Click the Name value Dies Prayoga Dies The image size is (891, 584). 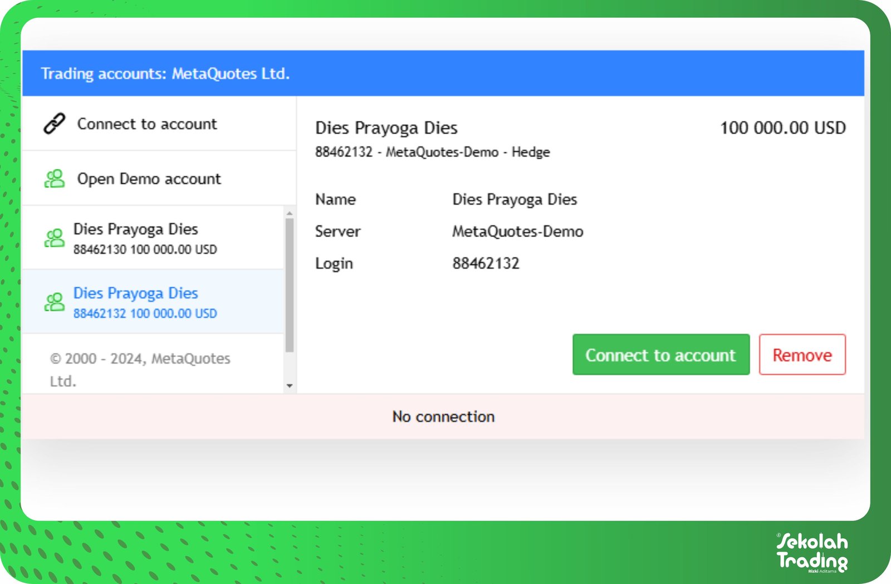pos(515,199)
